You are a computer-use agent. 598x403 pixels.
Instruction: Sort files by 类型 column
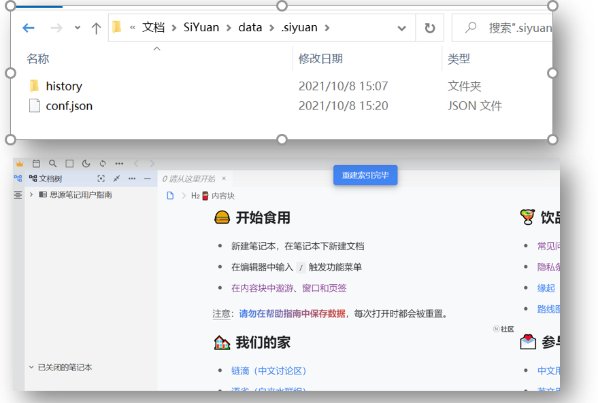459,58
